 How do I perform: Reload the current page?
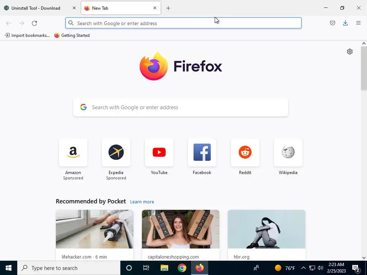(x=34, y=23)
